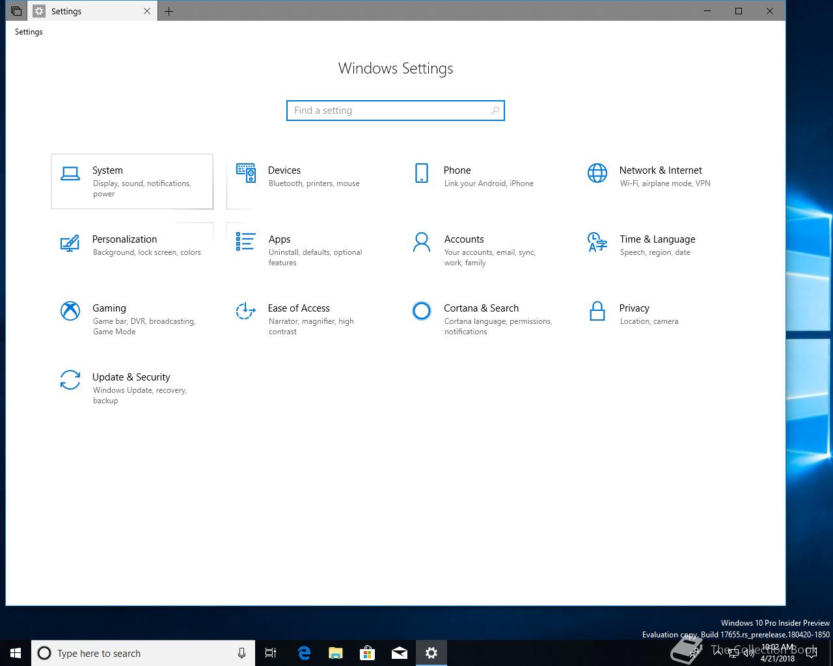Click the Update & Security arrows icon
The image size is (833, 666).
[x=70, y=380]
